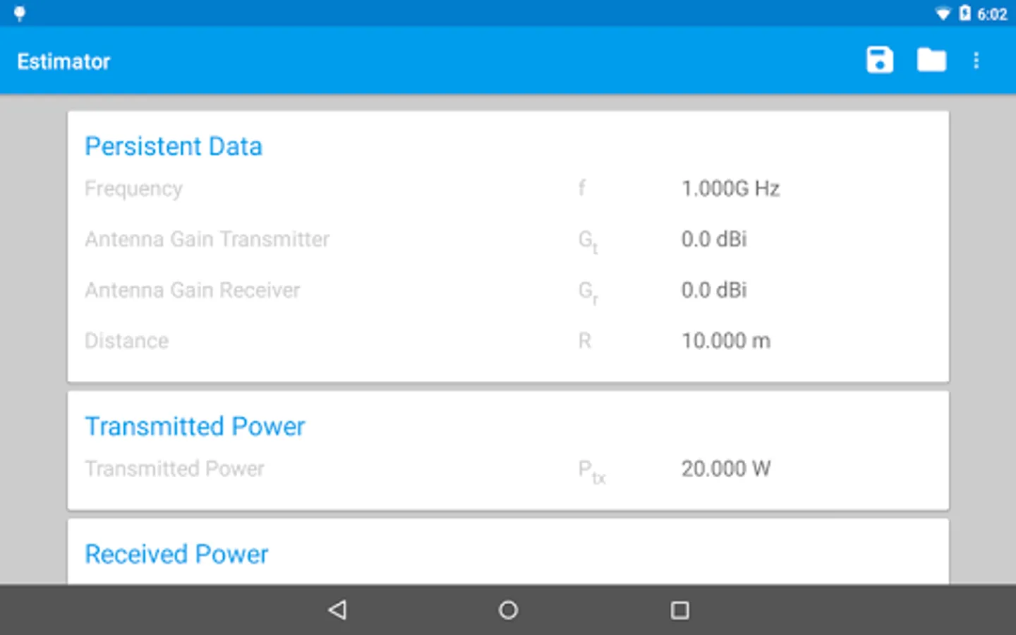Tap the Estimator app title

pyautogui.click(x=64, y=61)
